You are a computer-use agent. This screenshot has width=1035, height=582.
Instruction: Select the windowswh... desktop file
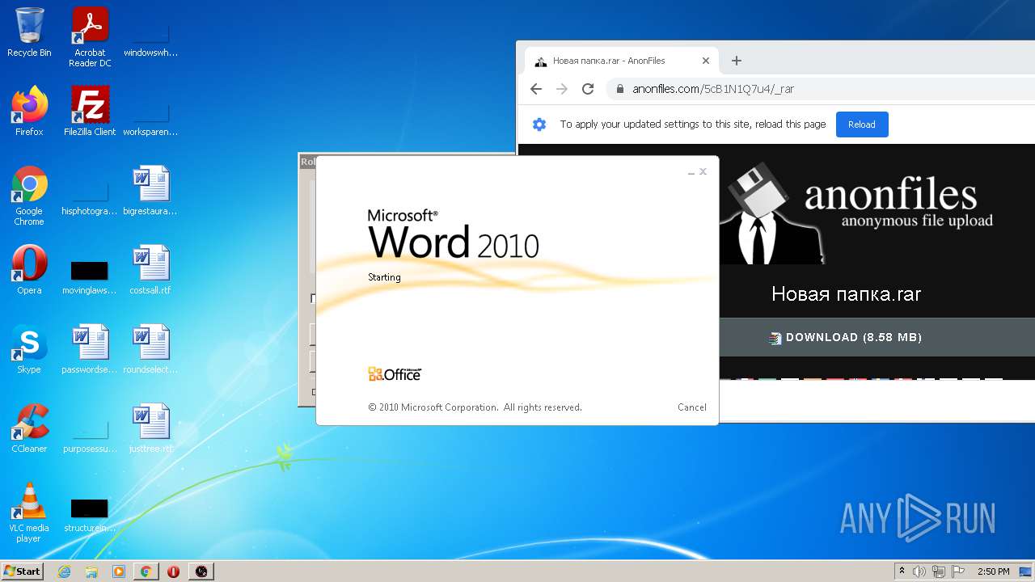(150, 39)
